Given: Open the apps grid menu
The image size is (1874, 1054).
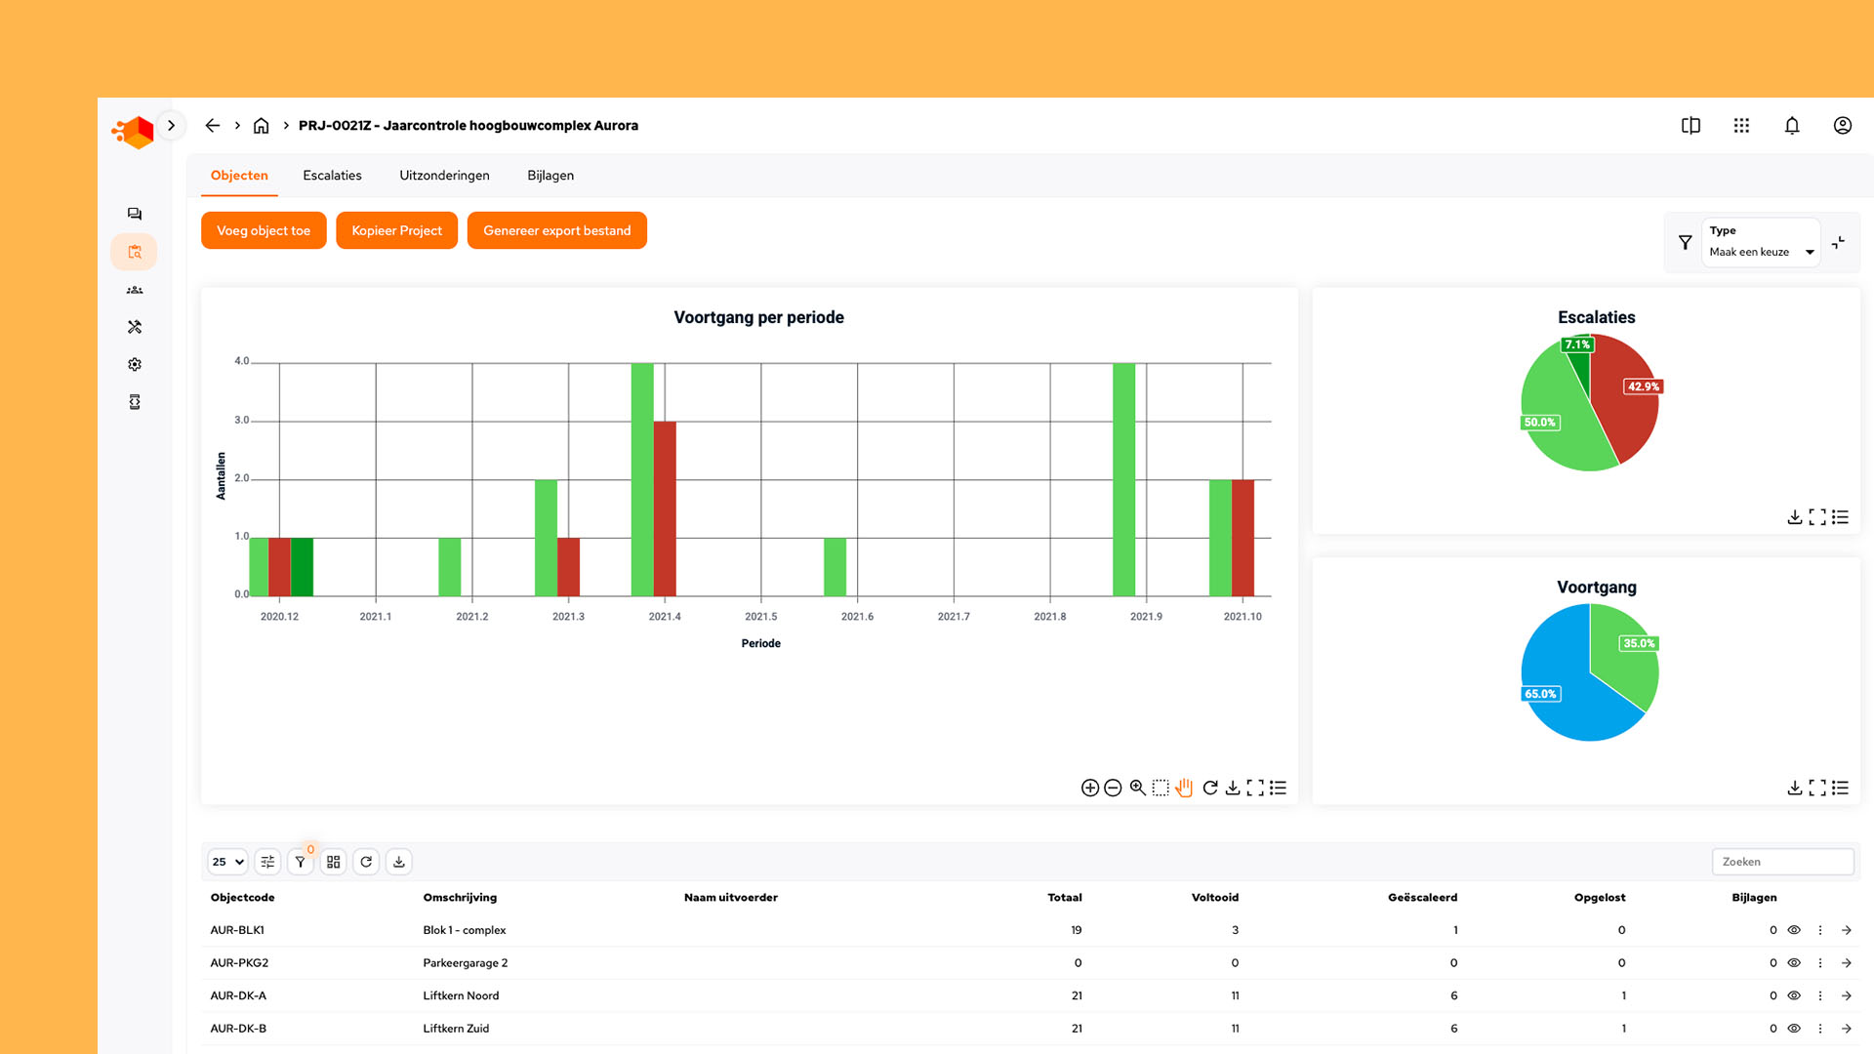Looking at the screenshot, I should (1741, 126).
